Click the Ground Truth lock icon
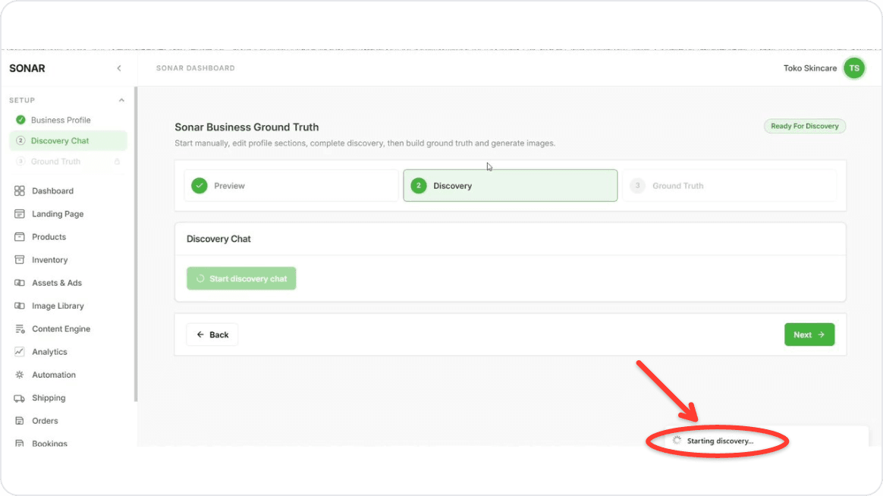 coord(117,162)
